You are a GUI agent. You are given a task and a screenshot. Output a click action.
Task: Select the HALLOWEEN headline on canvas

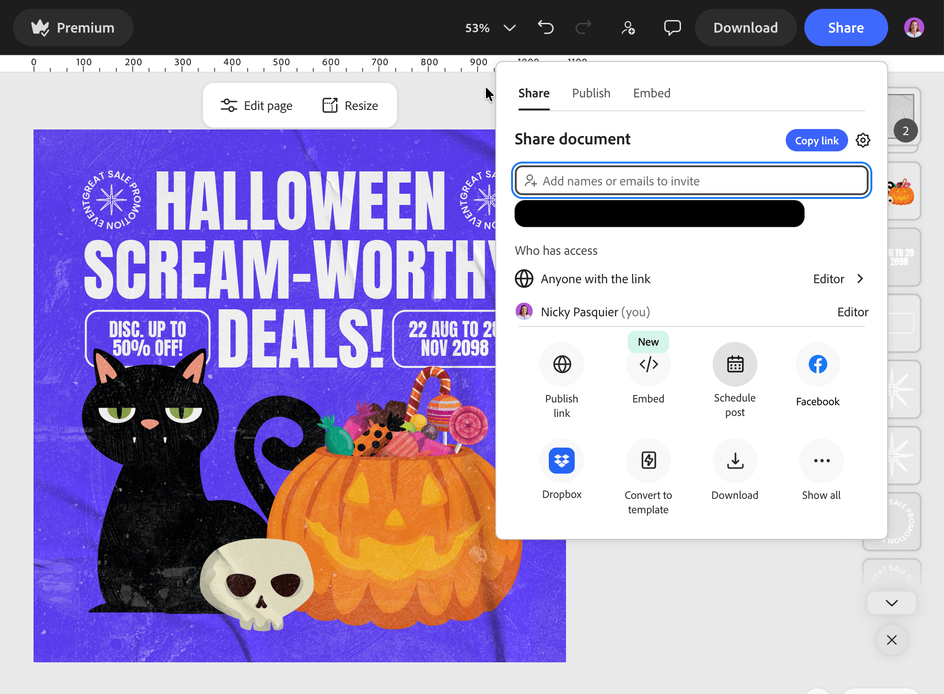coord(300,200)
